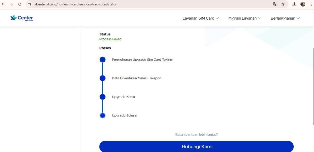This screenshot has width=314, height=152.
Task: Open the browser downloads icon
Action: 294,4
